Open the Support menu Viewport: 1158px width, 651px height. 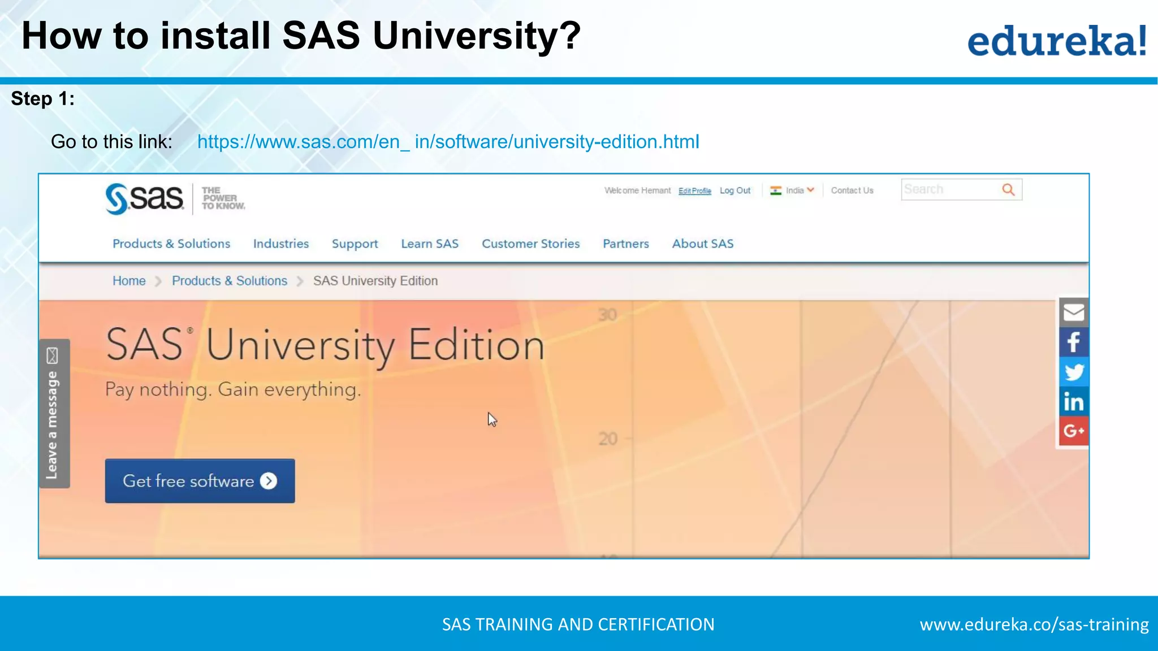[x=355, y=244]
